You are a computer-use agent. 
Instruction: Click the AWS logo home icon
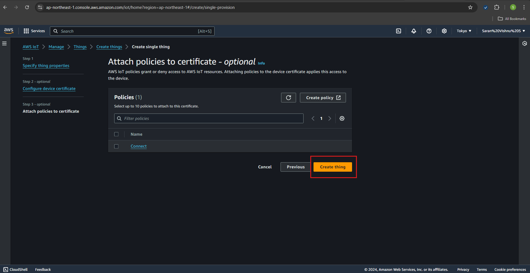coord(9,31)
